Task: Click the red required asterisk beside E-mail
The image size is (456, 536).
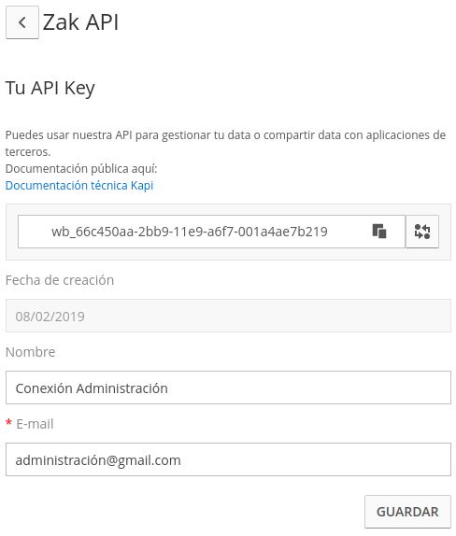Action: pos(9,423)
